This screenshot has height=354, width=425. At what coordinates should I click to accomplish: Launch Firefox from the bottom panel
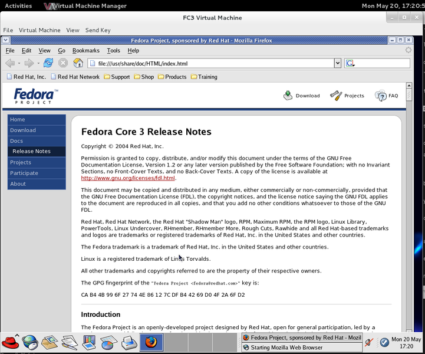[151, 342]
